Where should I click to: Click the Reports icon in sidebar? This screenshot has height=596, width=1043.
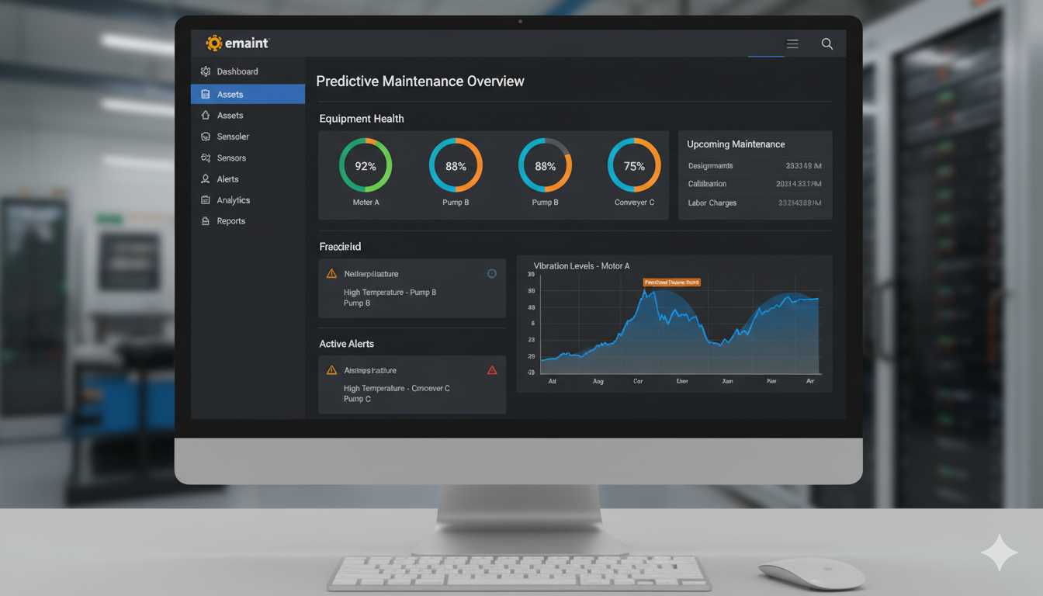(206, 221)
